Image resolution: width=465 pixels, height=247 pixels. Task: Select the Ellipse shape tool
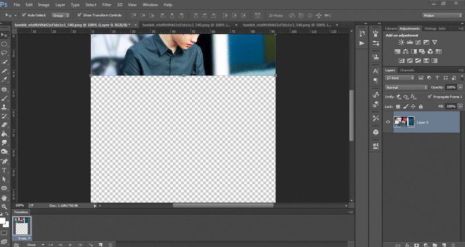coord(4,188)
